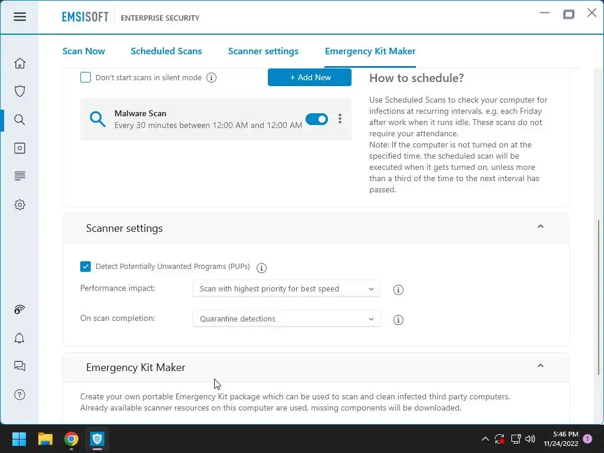Show info for PUPs detection option
The image size is (604, 453).
261,268
